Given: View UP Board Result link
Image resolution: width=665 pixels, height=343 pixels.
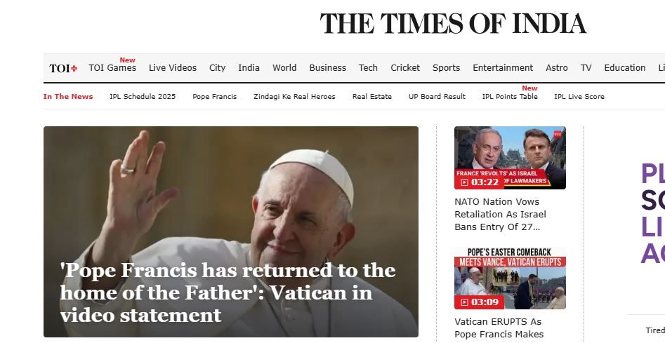Looking at the screenshot, I should click(437, 97).
